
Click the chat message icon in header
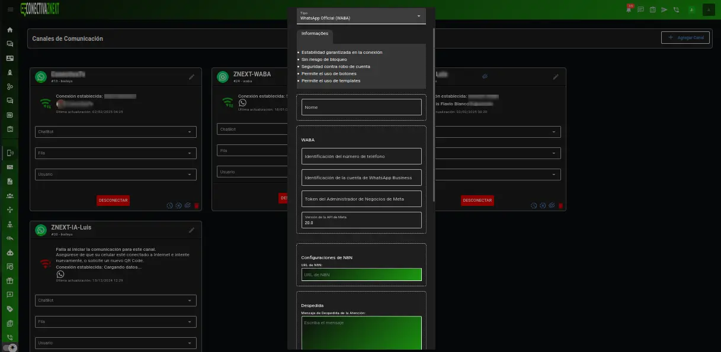tap(640, 9)
